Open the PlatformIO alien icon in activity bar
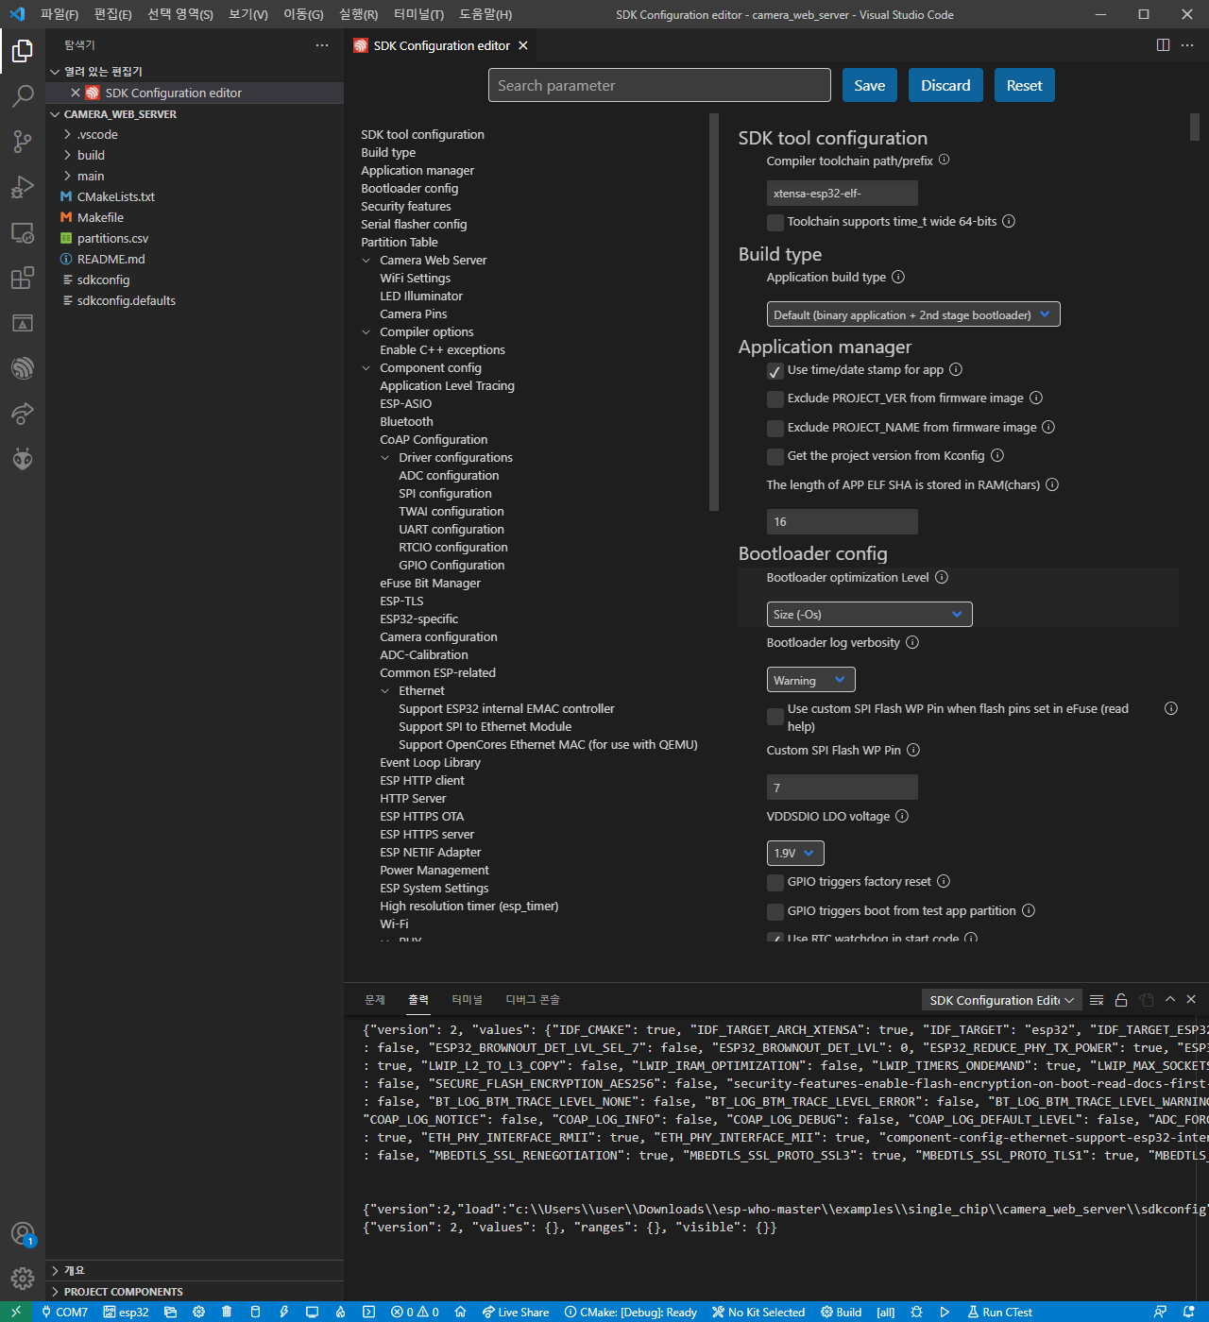Screen dimensions: 1209x1322 pyautogui.click(x=23, y=459)
